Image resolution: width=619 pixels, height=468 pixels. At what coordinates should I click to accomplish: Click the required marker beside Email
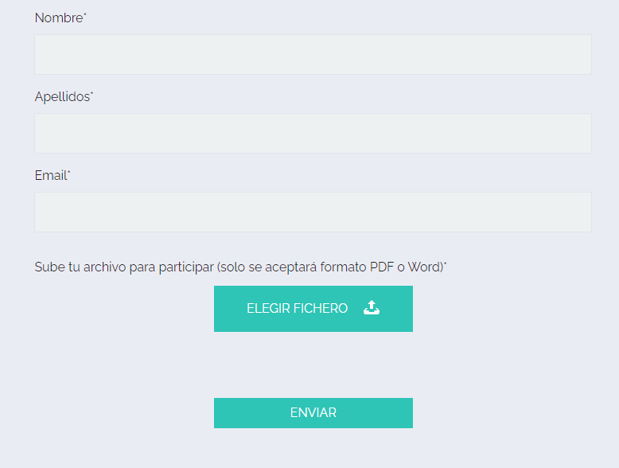[x=68, y=172]
